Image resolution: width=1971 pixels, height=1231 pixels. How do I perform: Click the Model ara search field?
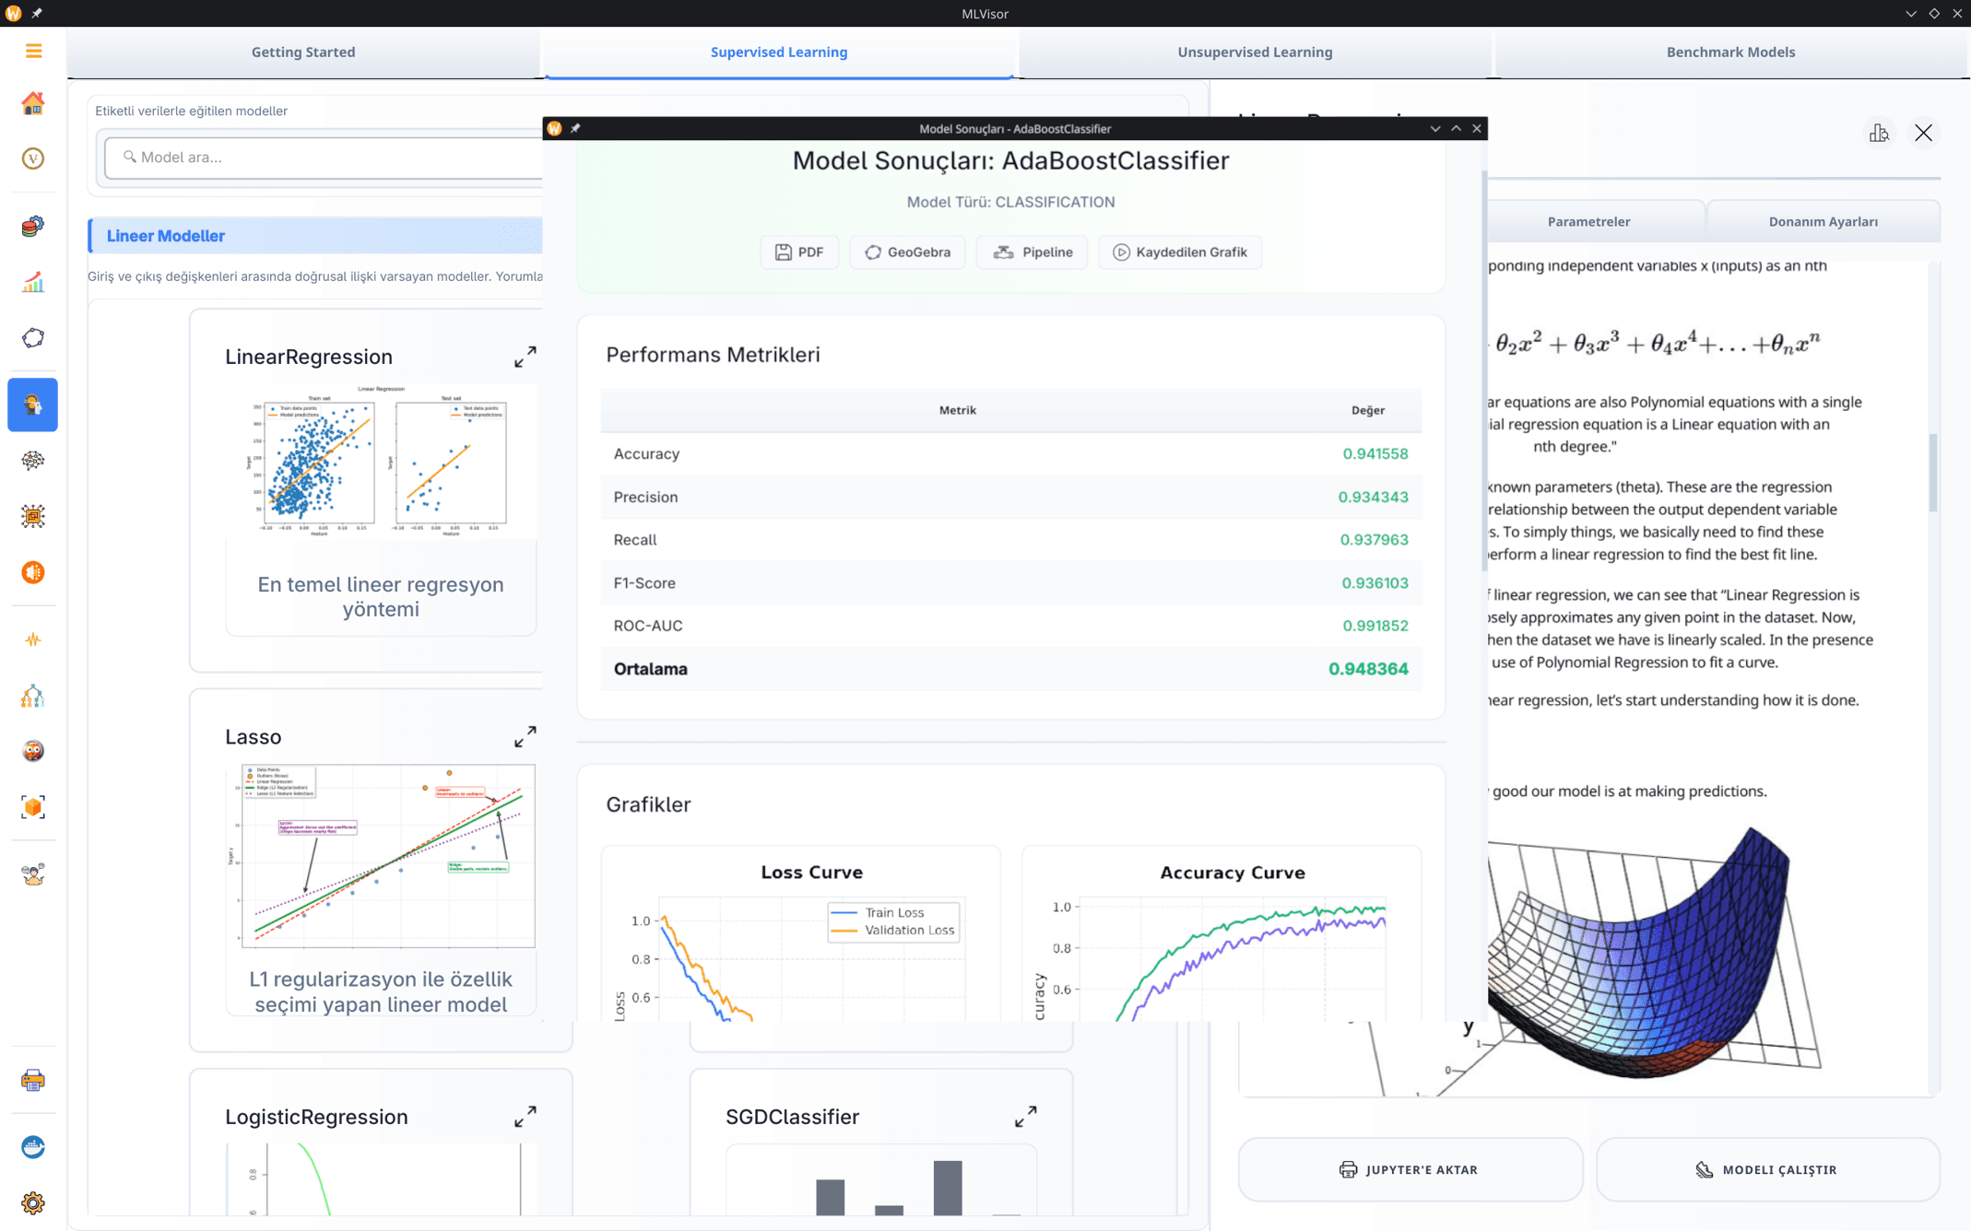pos(324,158)
